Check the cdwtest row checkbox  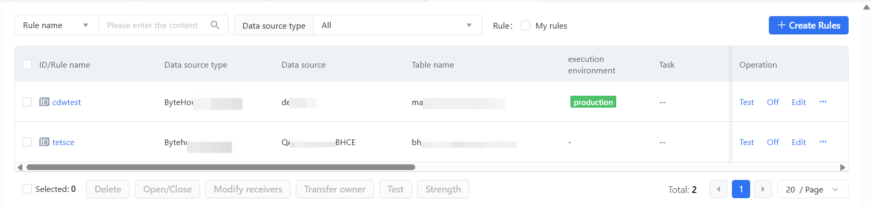tap(27, 102)
